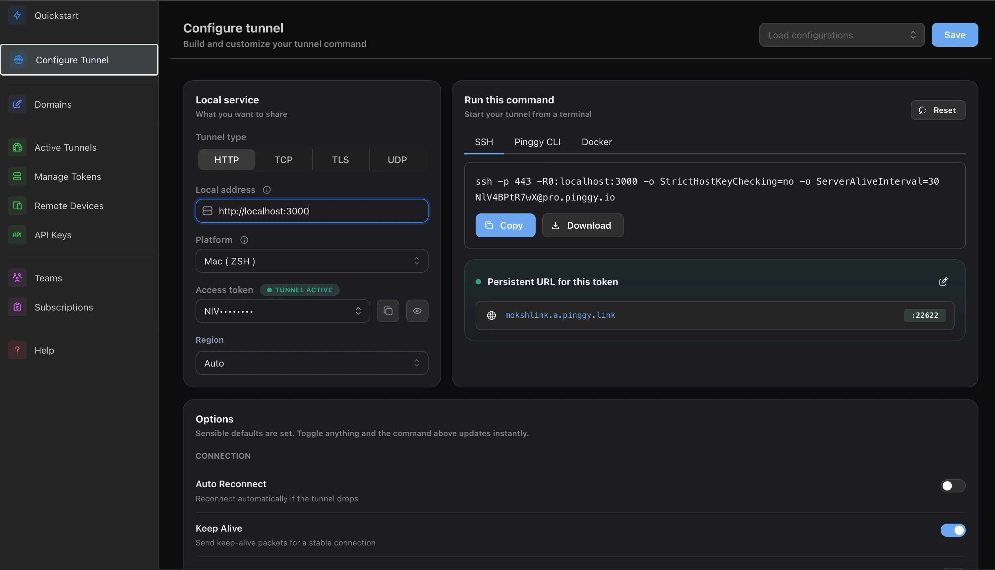
Task: Click the Help question mark icon
Action: (17, 350)
